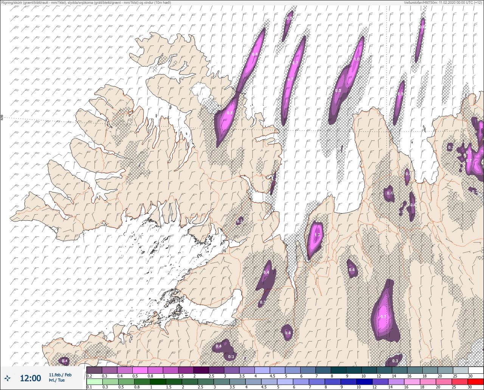
Task: Pick top-row gray swatch labelled 25
Action: (461, 370)
